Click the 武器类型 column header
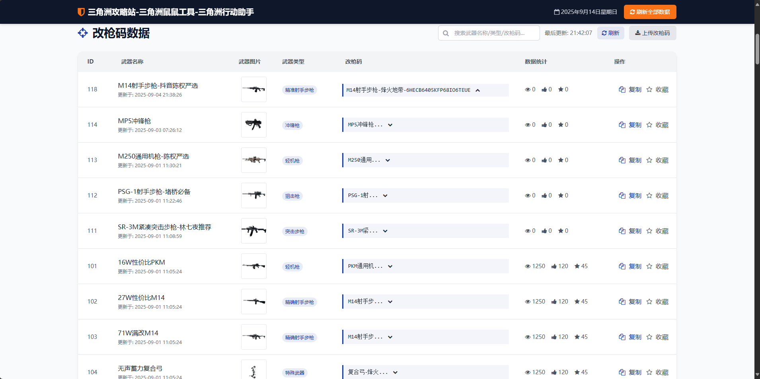The height and width of the screenshot is (379, 760). coord(293,62)
